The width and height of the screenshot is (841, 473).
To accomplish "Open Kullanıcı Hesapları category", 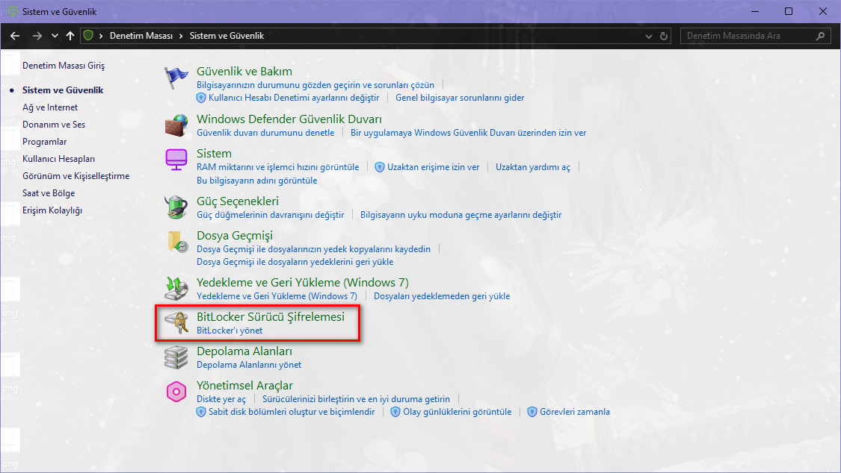I will 58,158.
